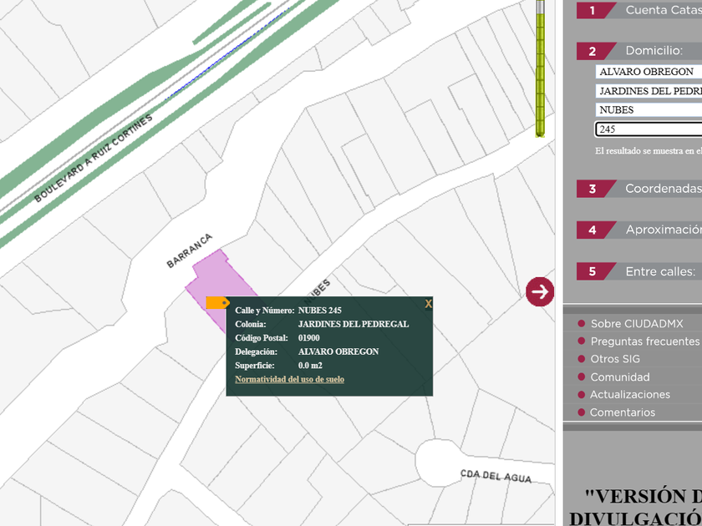Screen dimensions: 702x526
Task: Open Comunidad menu item
Action: (619, 377)
